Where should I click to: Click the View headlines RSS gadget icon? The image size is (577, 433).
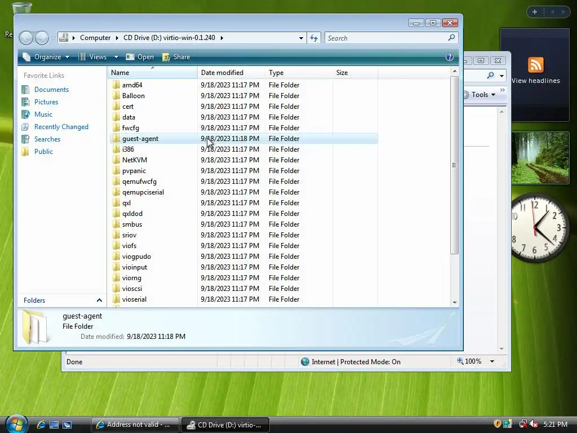[x=535, y=65]
